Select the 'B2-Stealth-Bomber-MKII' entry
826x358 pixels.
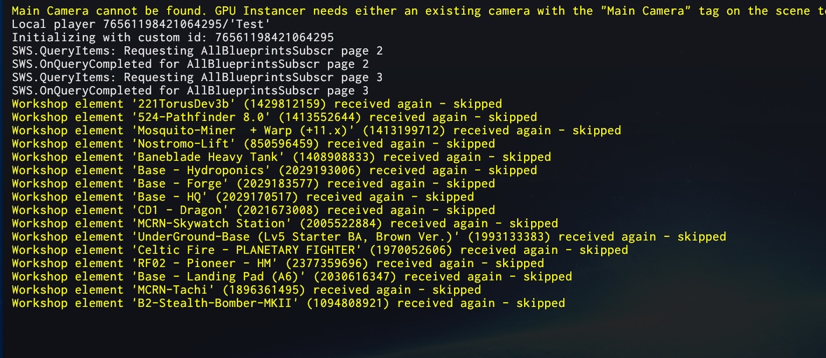(x=288, y=303)
